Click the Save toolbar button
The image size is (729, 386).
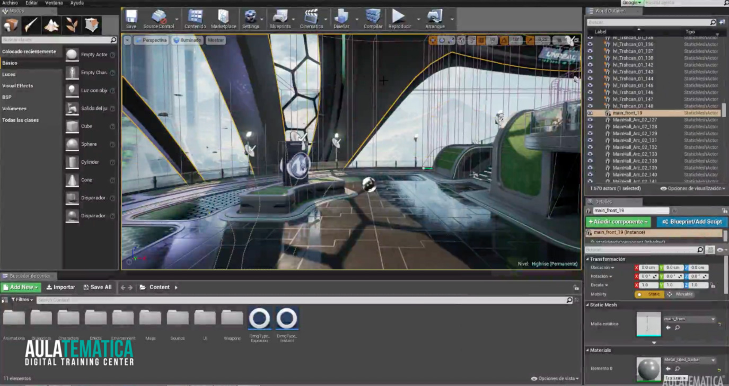point(131,19)
